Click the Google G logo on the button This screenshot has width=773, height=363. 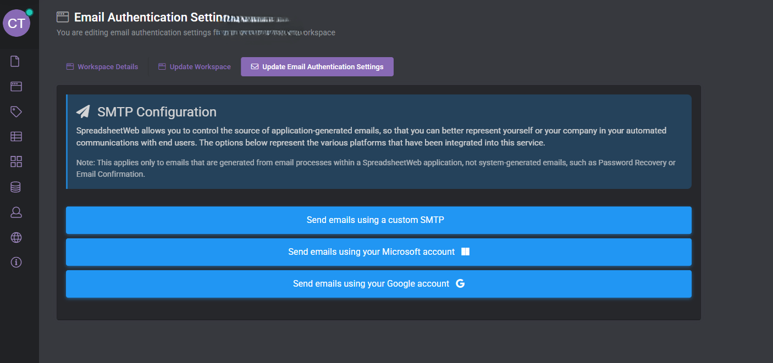point(461,284)
